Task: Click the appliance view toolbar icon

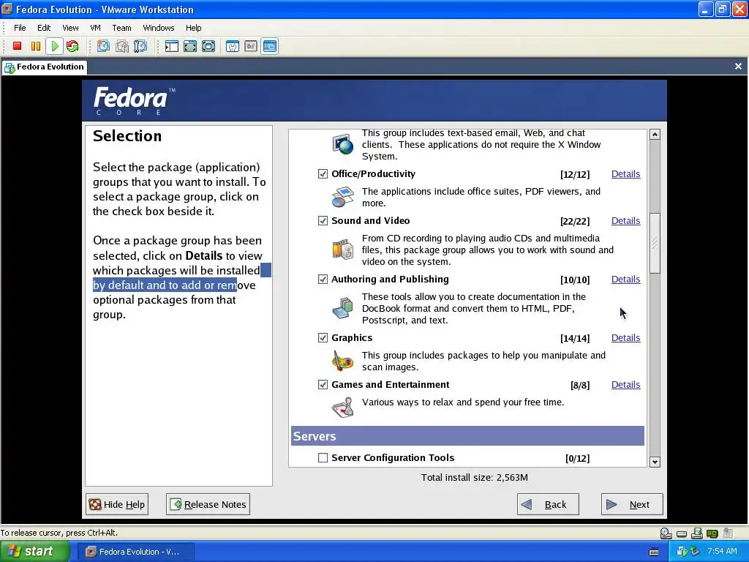Action: pyautogui.click(x=251, y=46)
